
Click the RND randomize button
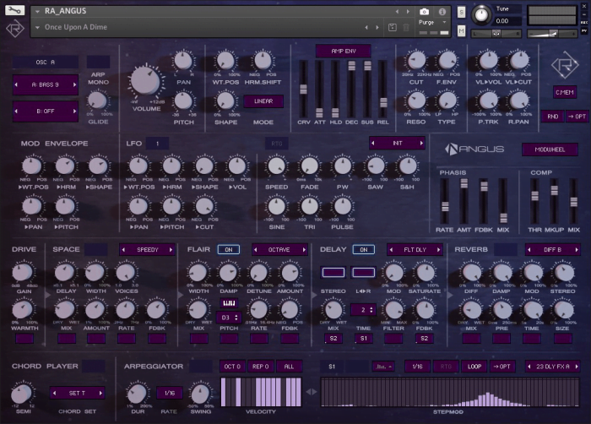[552, 117]
